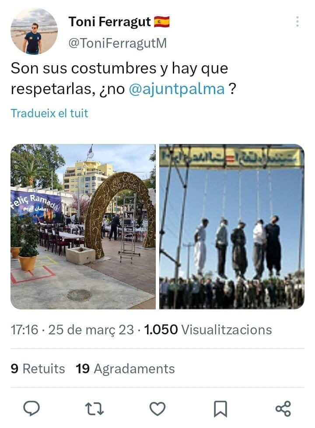Click the Spanish flag emoji beside name
This screenshot has height=428, width=315.
coord(161,22)
